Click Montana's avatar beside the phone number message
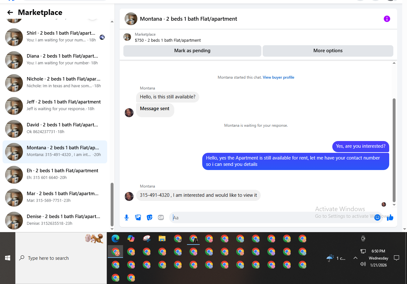This screenshot has height=284, width=407. (x=129, y=196)
